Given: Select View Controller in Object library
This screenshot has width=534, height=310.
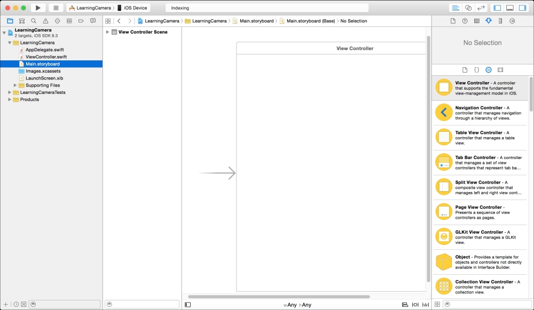Looking at the screenshot, I should [x=480, y=88].
